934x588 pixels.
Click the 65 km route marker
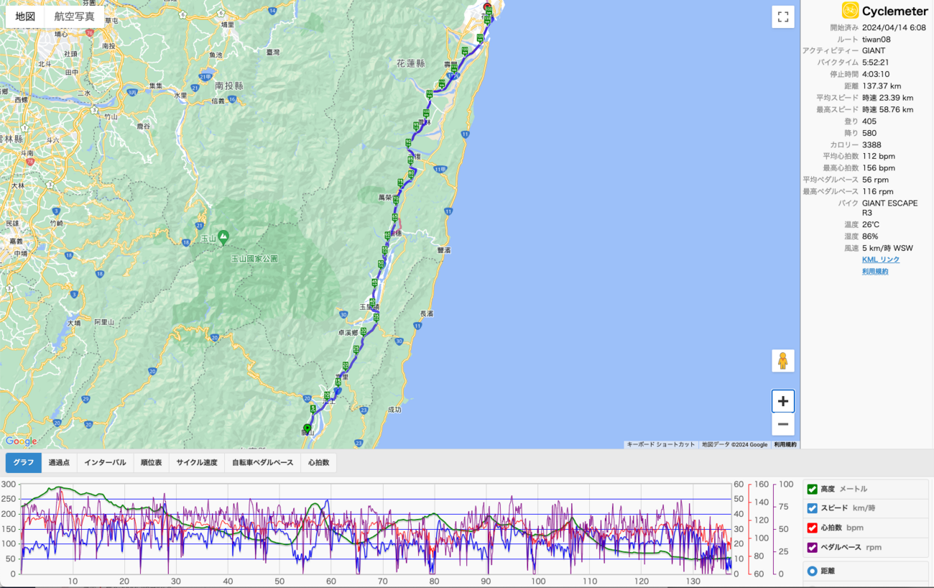pyautogui.click(x=394, y=217)
